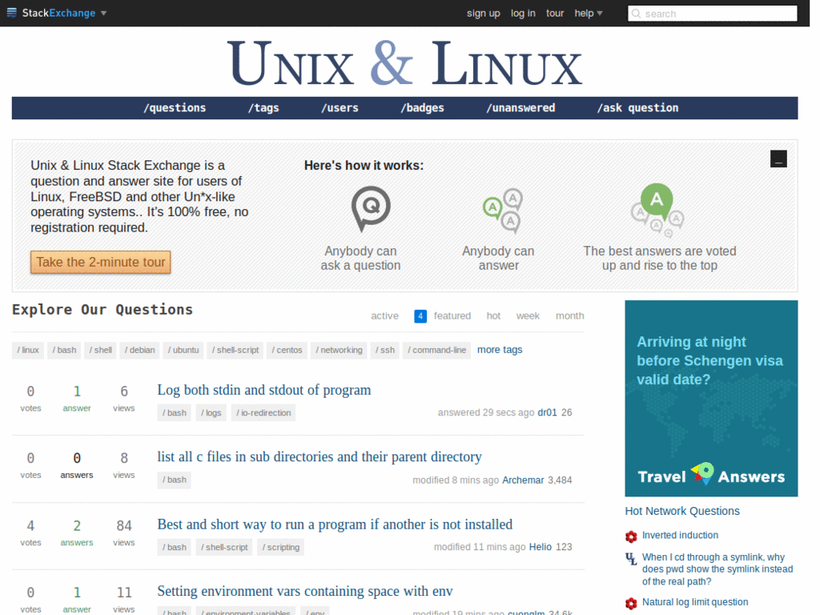Collapse the intro banner with minimize button

tap(778, 159)
